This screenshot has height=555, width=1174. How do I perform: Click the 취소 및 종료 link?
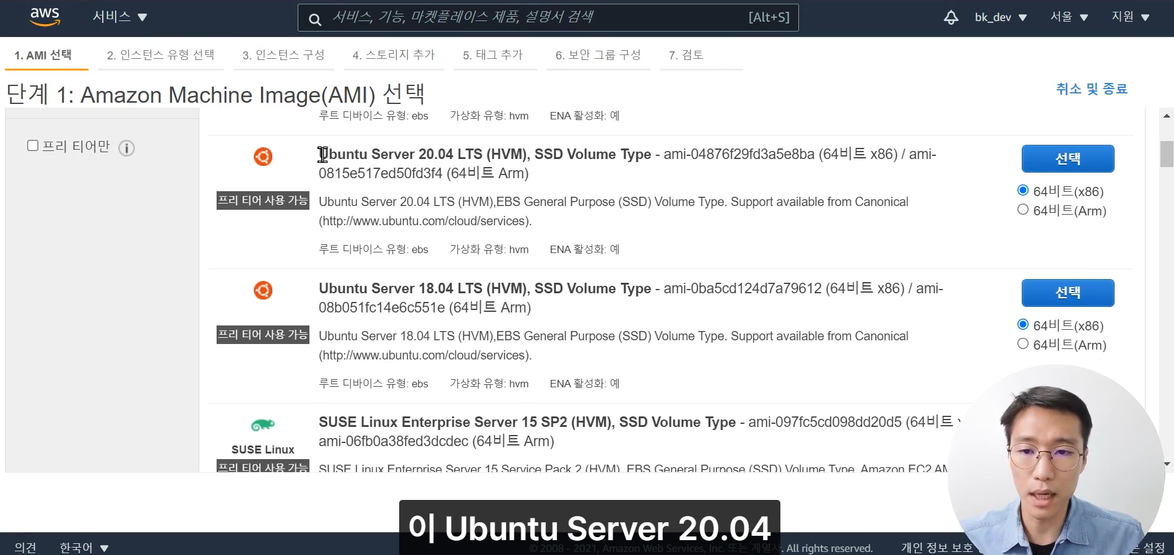(x=1092, y=89)
